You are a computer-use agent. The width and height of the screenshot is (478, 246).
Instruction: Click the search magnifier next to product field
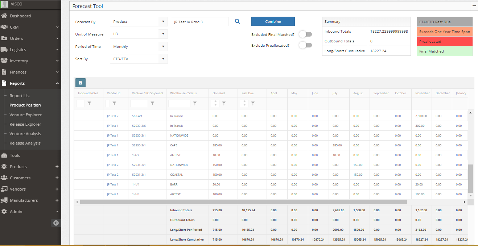237,21
